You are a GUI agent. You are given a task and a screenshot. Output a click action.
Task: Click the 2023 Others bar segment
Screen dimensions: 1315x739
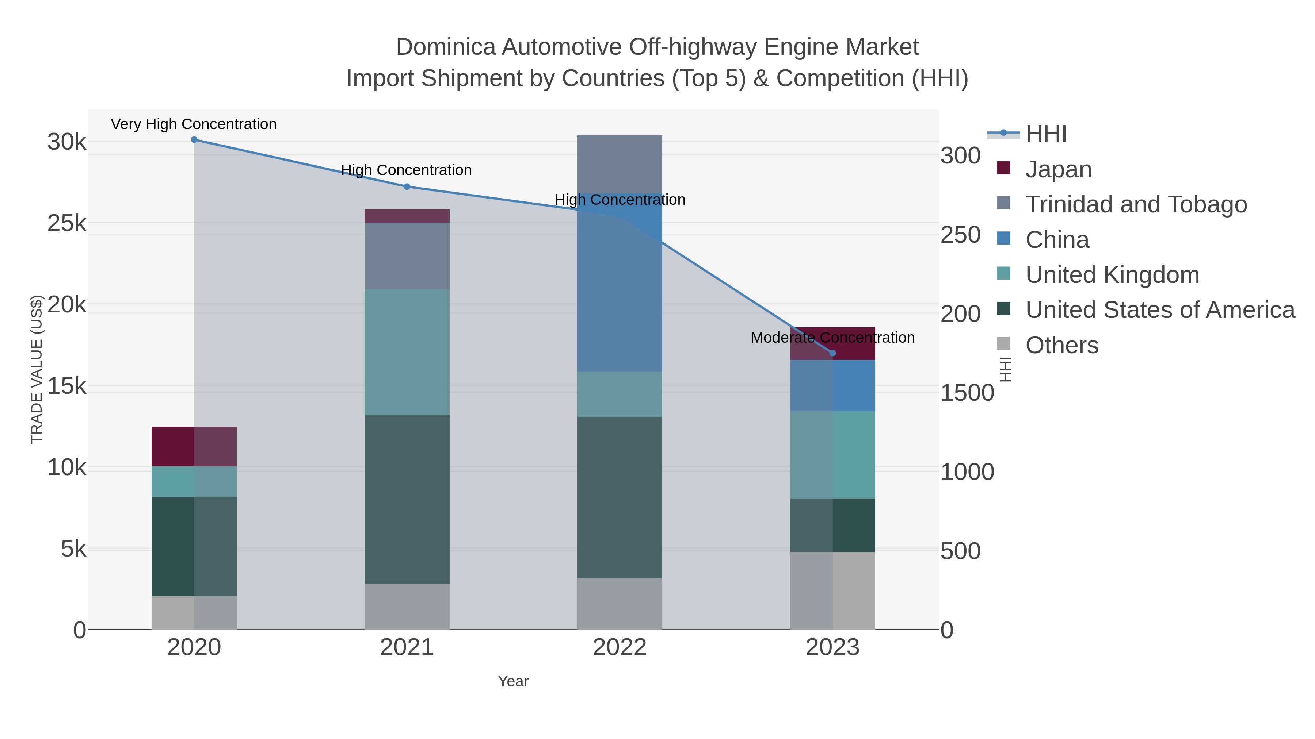coord(832,590)
